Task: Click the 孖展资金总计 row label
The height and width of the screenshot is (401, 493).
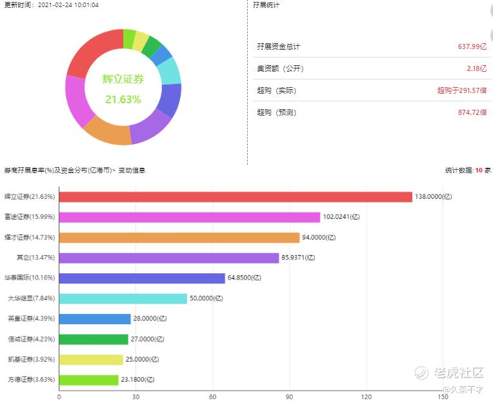Action: point(279,46)
